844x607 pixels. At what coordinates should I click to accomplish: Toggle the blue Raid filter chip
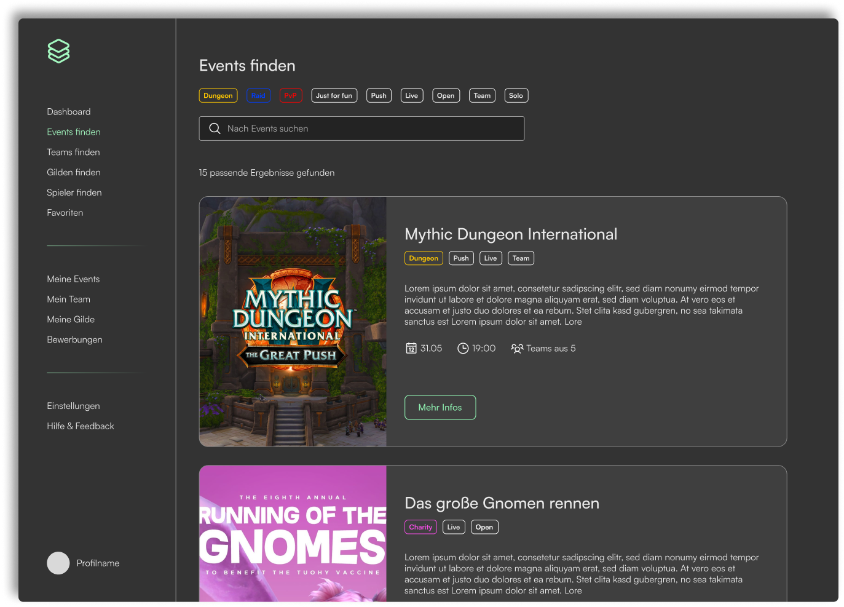click(258, 95)
